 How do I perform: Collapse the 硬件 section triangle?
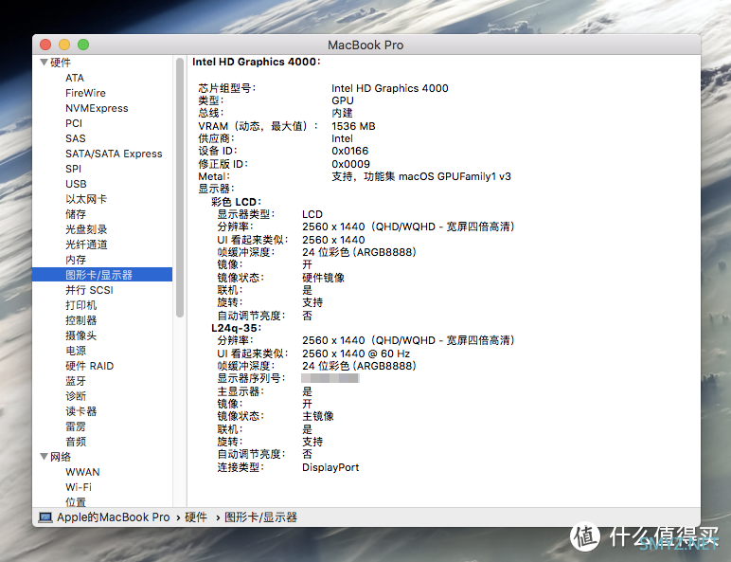coord(44,63)
